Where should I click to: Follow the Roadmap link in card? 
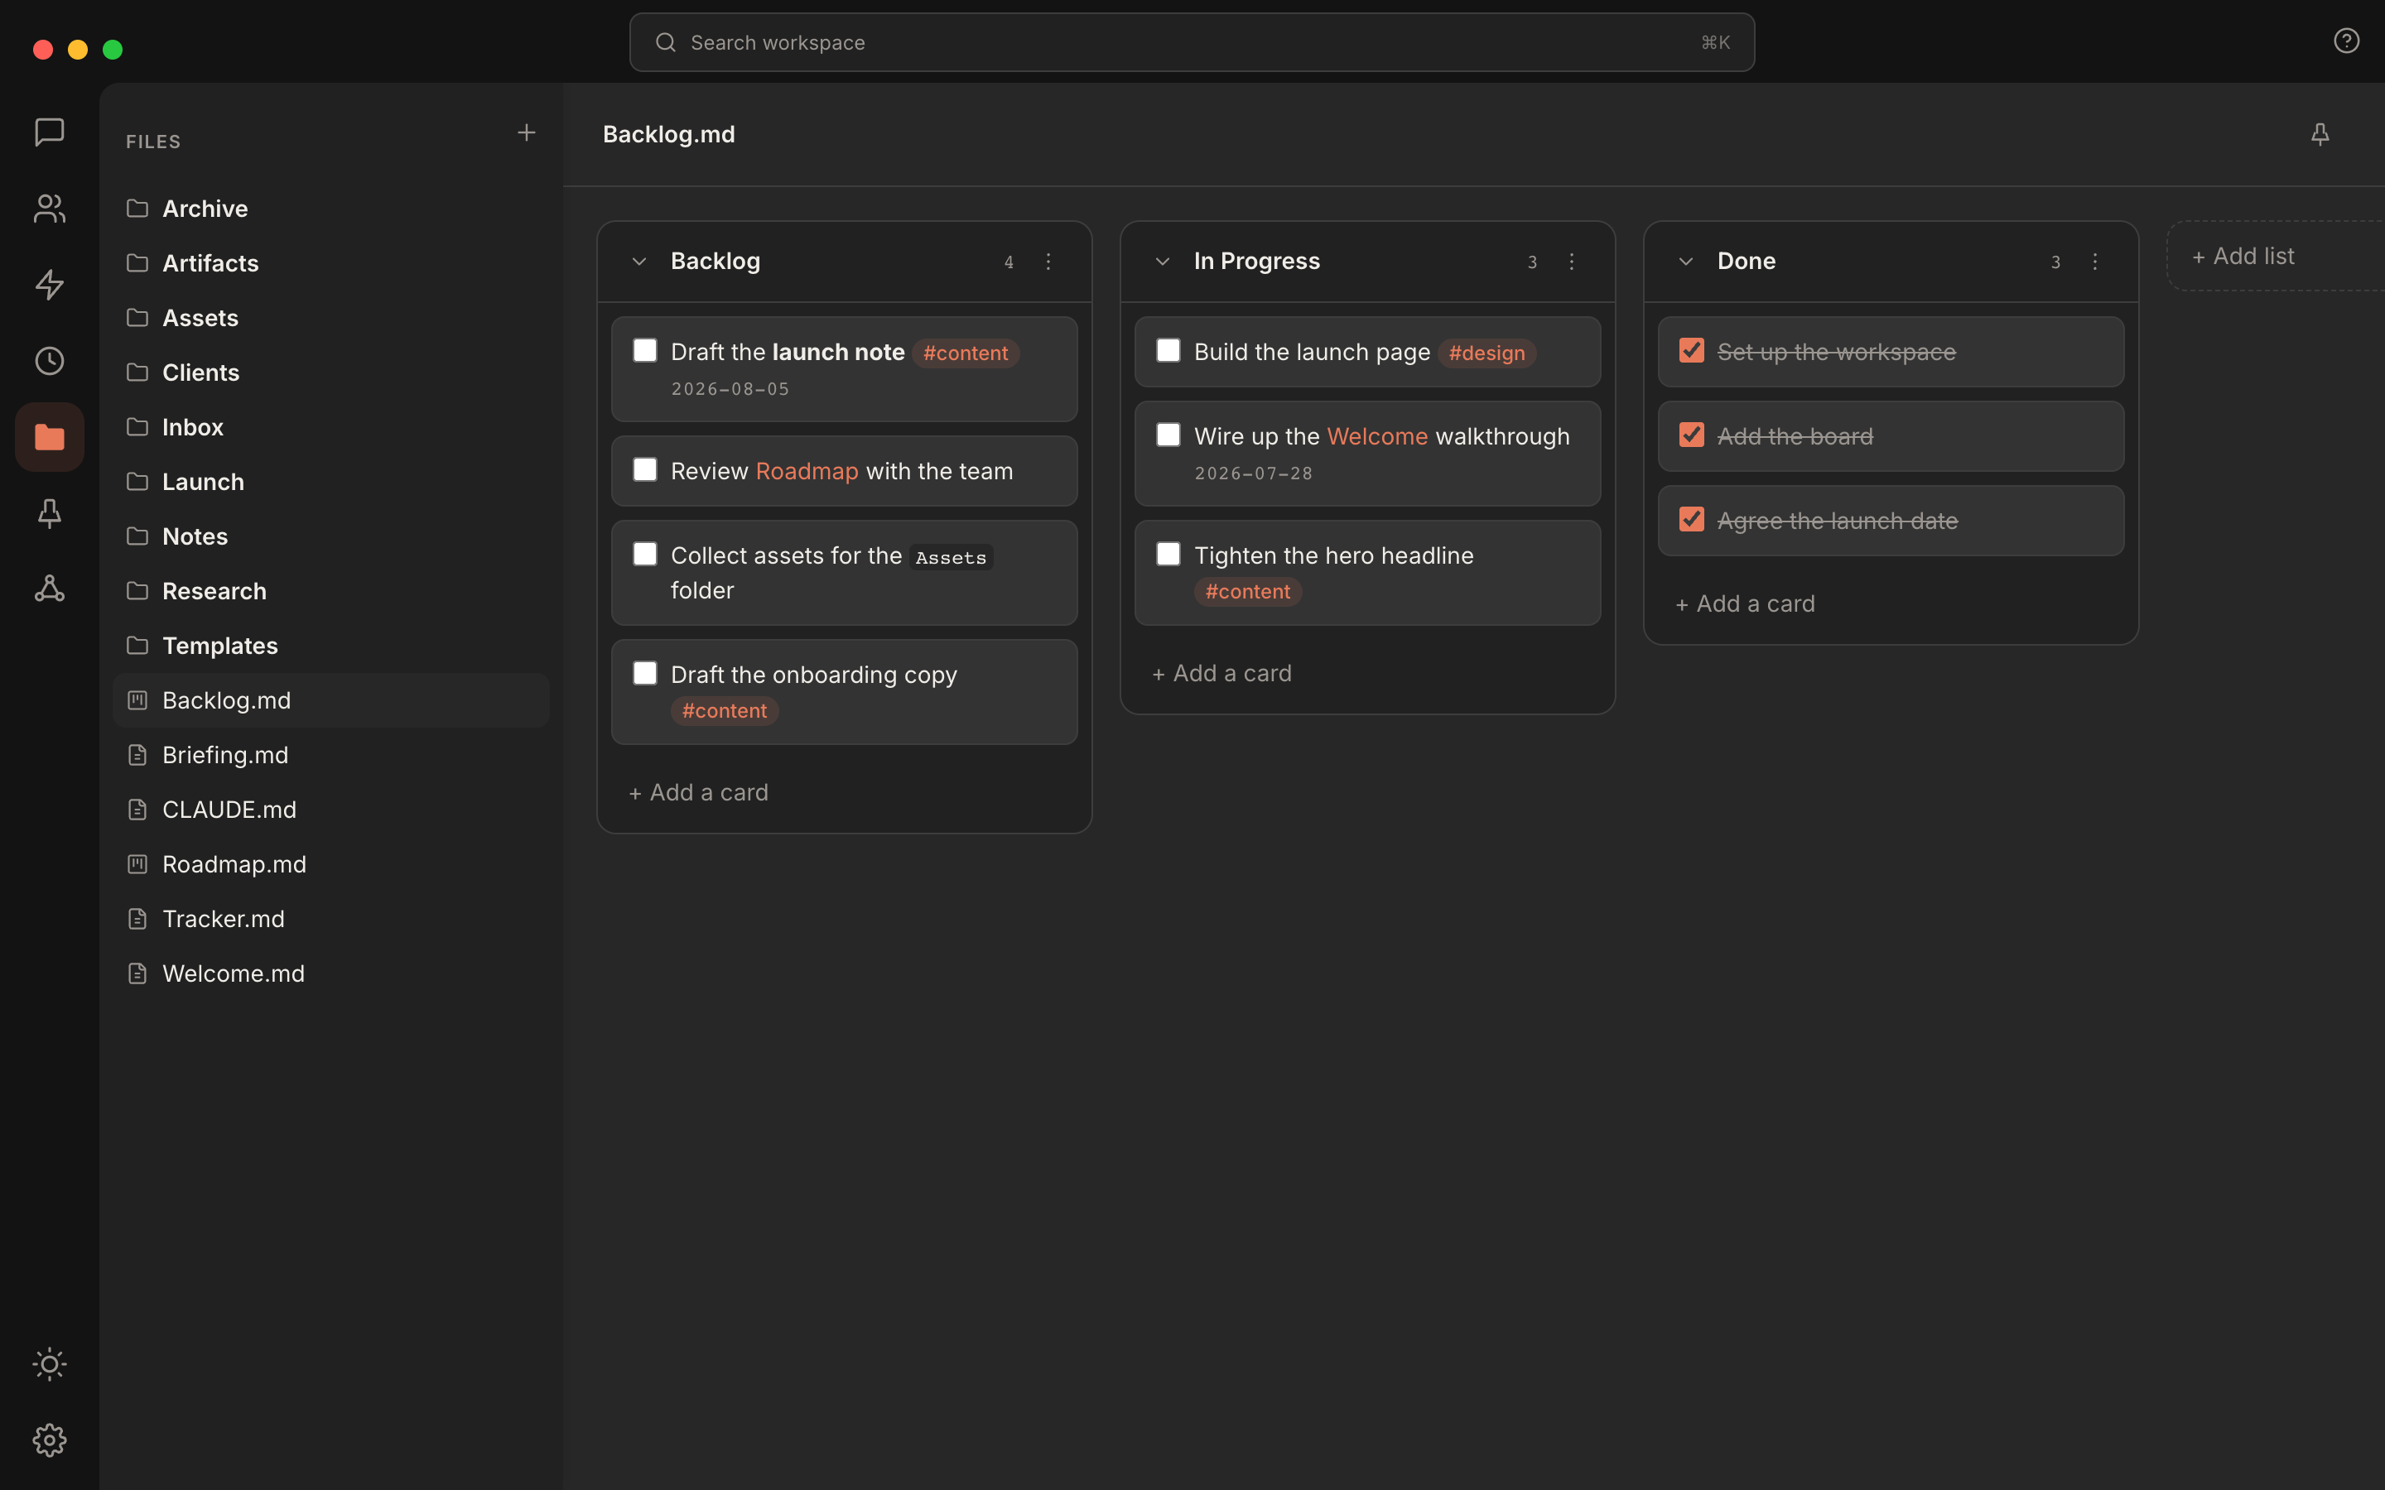tap(806, 471)
